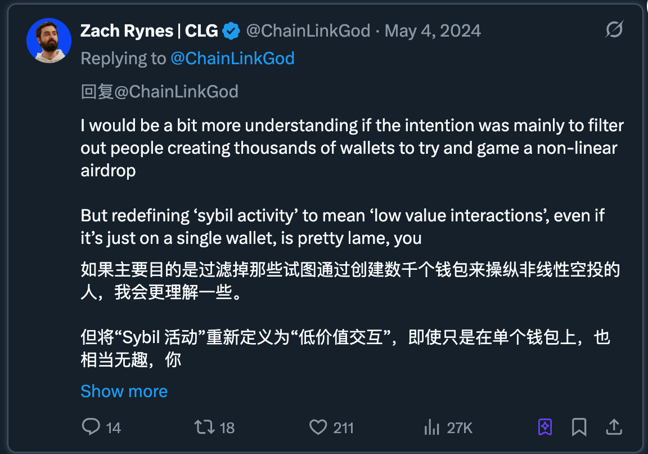Retweet this post with 18 reposts
This screenshot has width=648, height=454.
click(x=204, y=428)
